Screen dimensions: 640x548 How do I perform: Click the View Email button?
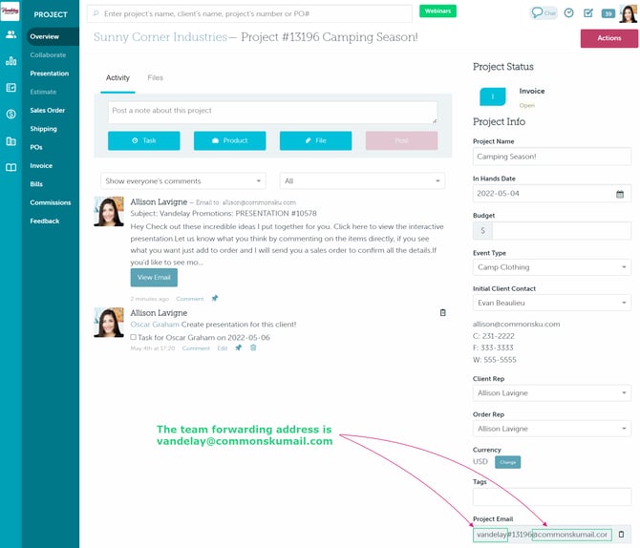point(154,277)
